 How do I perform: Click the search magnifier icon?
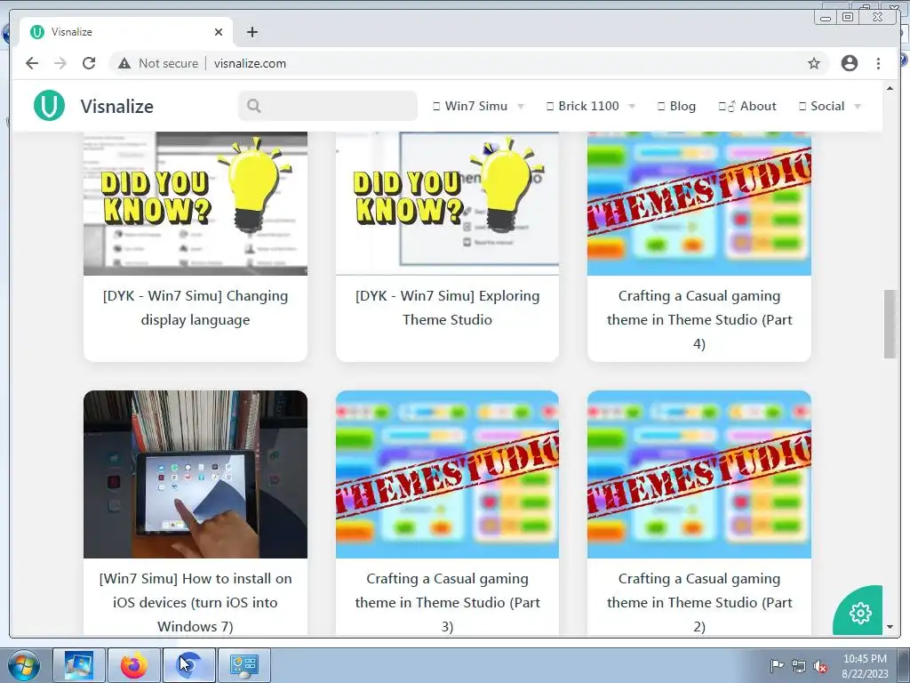point(253,106)
